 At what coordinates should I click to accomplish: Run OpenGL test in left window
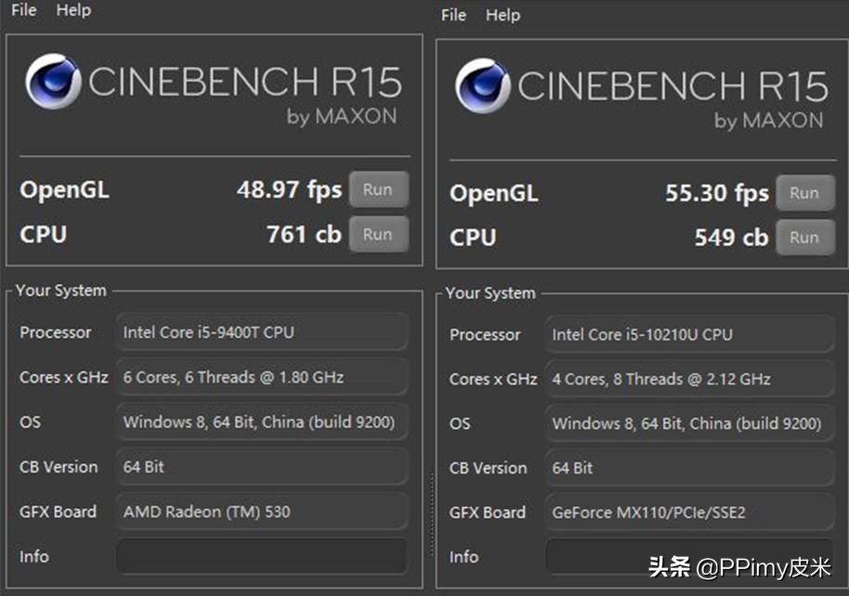377,189
